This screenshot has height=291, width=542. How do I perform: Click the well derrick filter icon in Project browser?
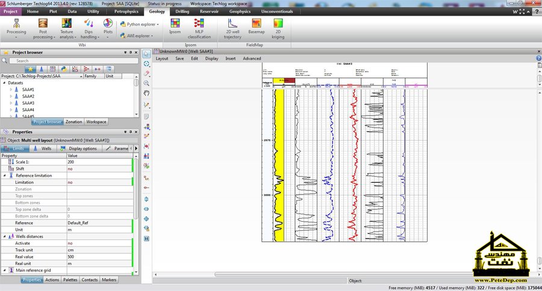pos(42,69)
